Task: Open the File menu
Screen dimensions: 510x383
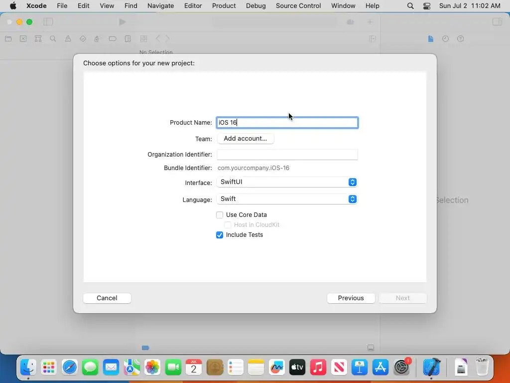Action: pyautogui.click(x=62, y=6)
